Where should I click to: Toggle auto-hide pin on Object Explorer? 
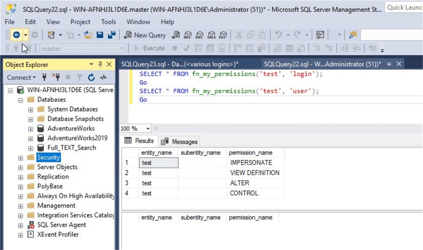pos(100,64)
